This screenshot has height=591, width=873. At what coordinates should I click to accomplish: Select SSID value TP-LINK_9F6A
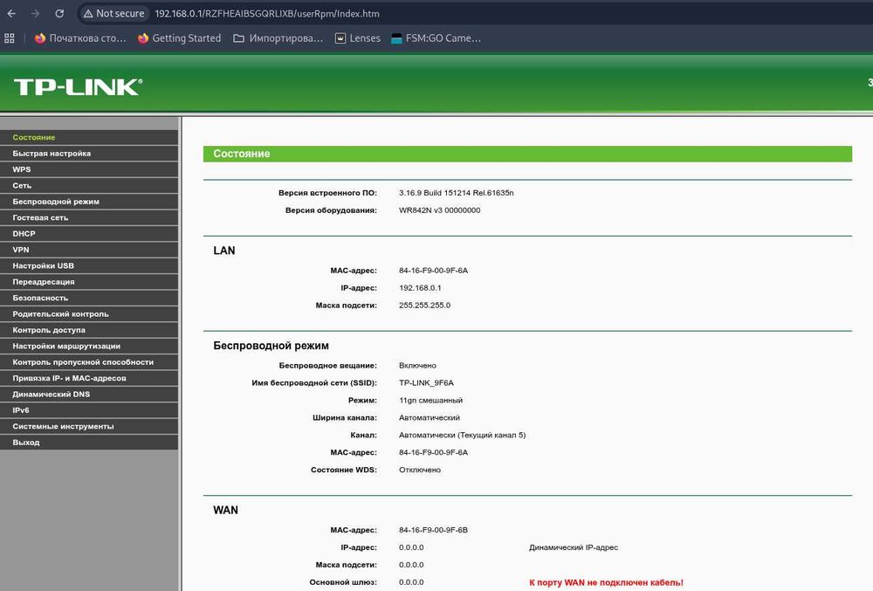(x=426, y=383)
